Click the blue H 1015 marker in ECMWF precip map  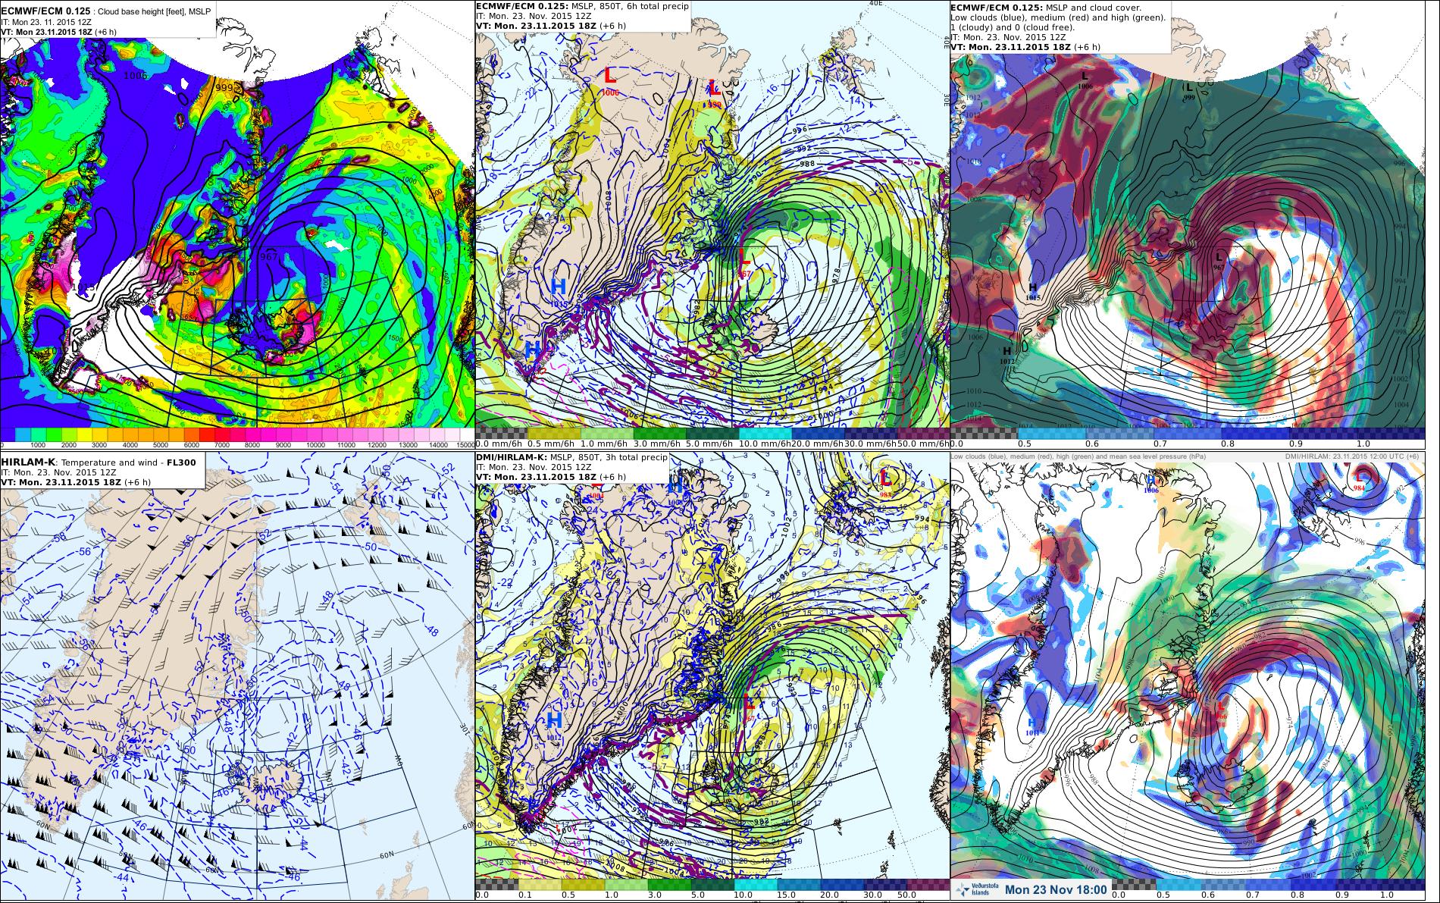(x=559, y=290)
